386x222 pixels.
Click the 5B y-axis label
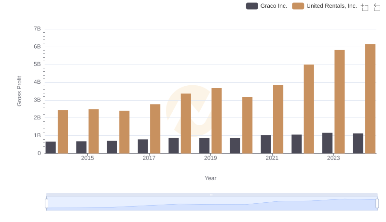tap(37, 65)
